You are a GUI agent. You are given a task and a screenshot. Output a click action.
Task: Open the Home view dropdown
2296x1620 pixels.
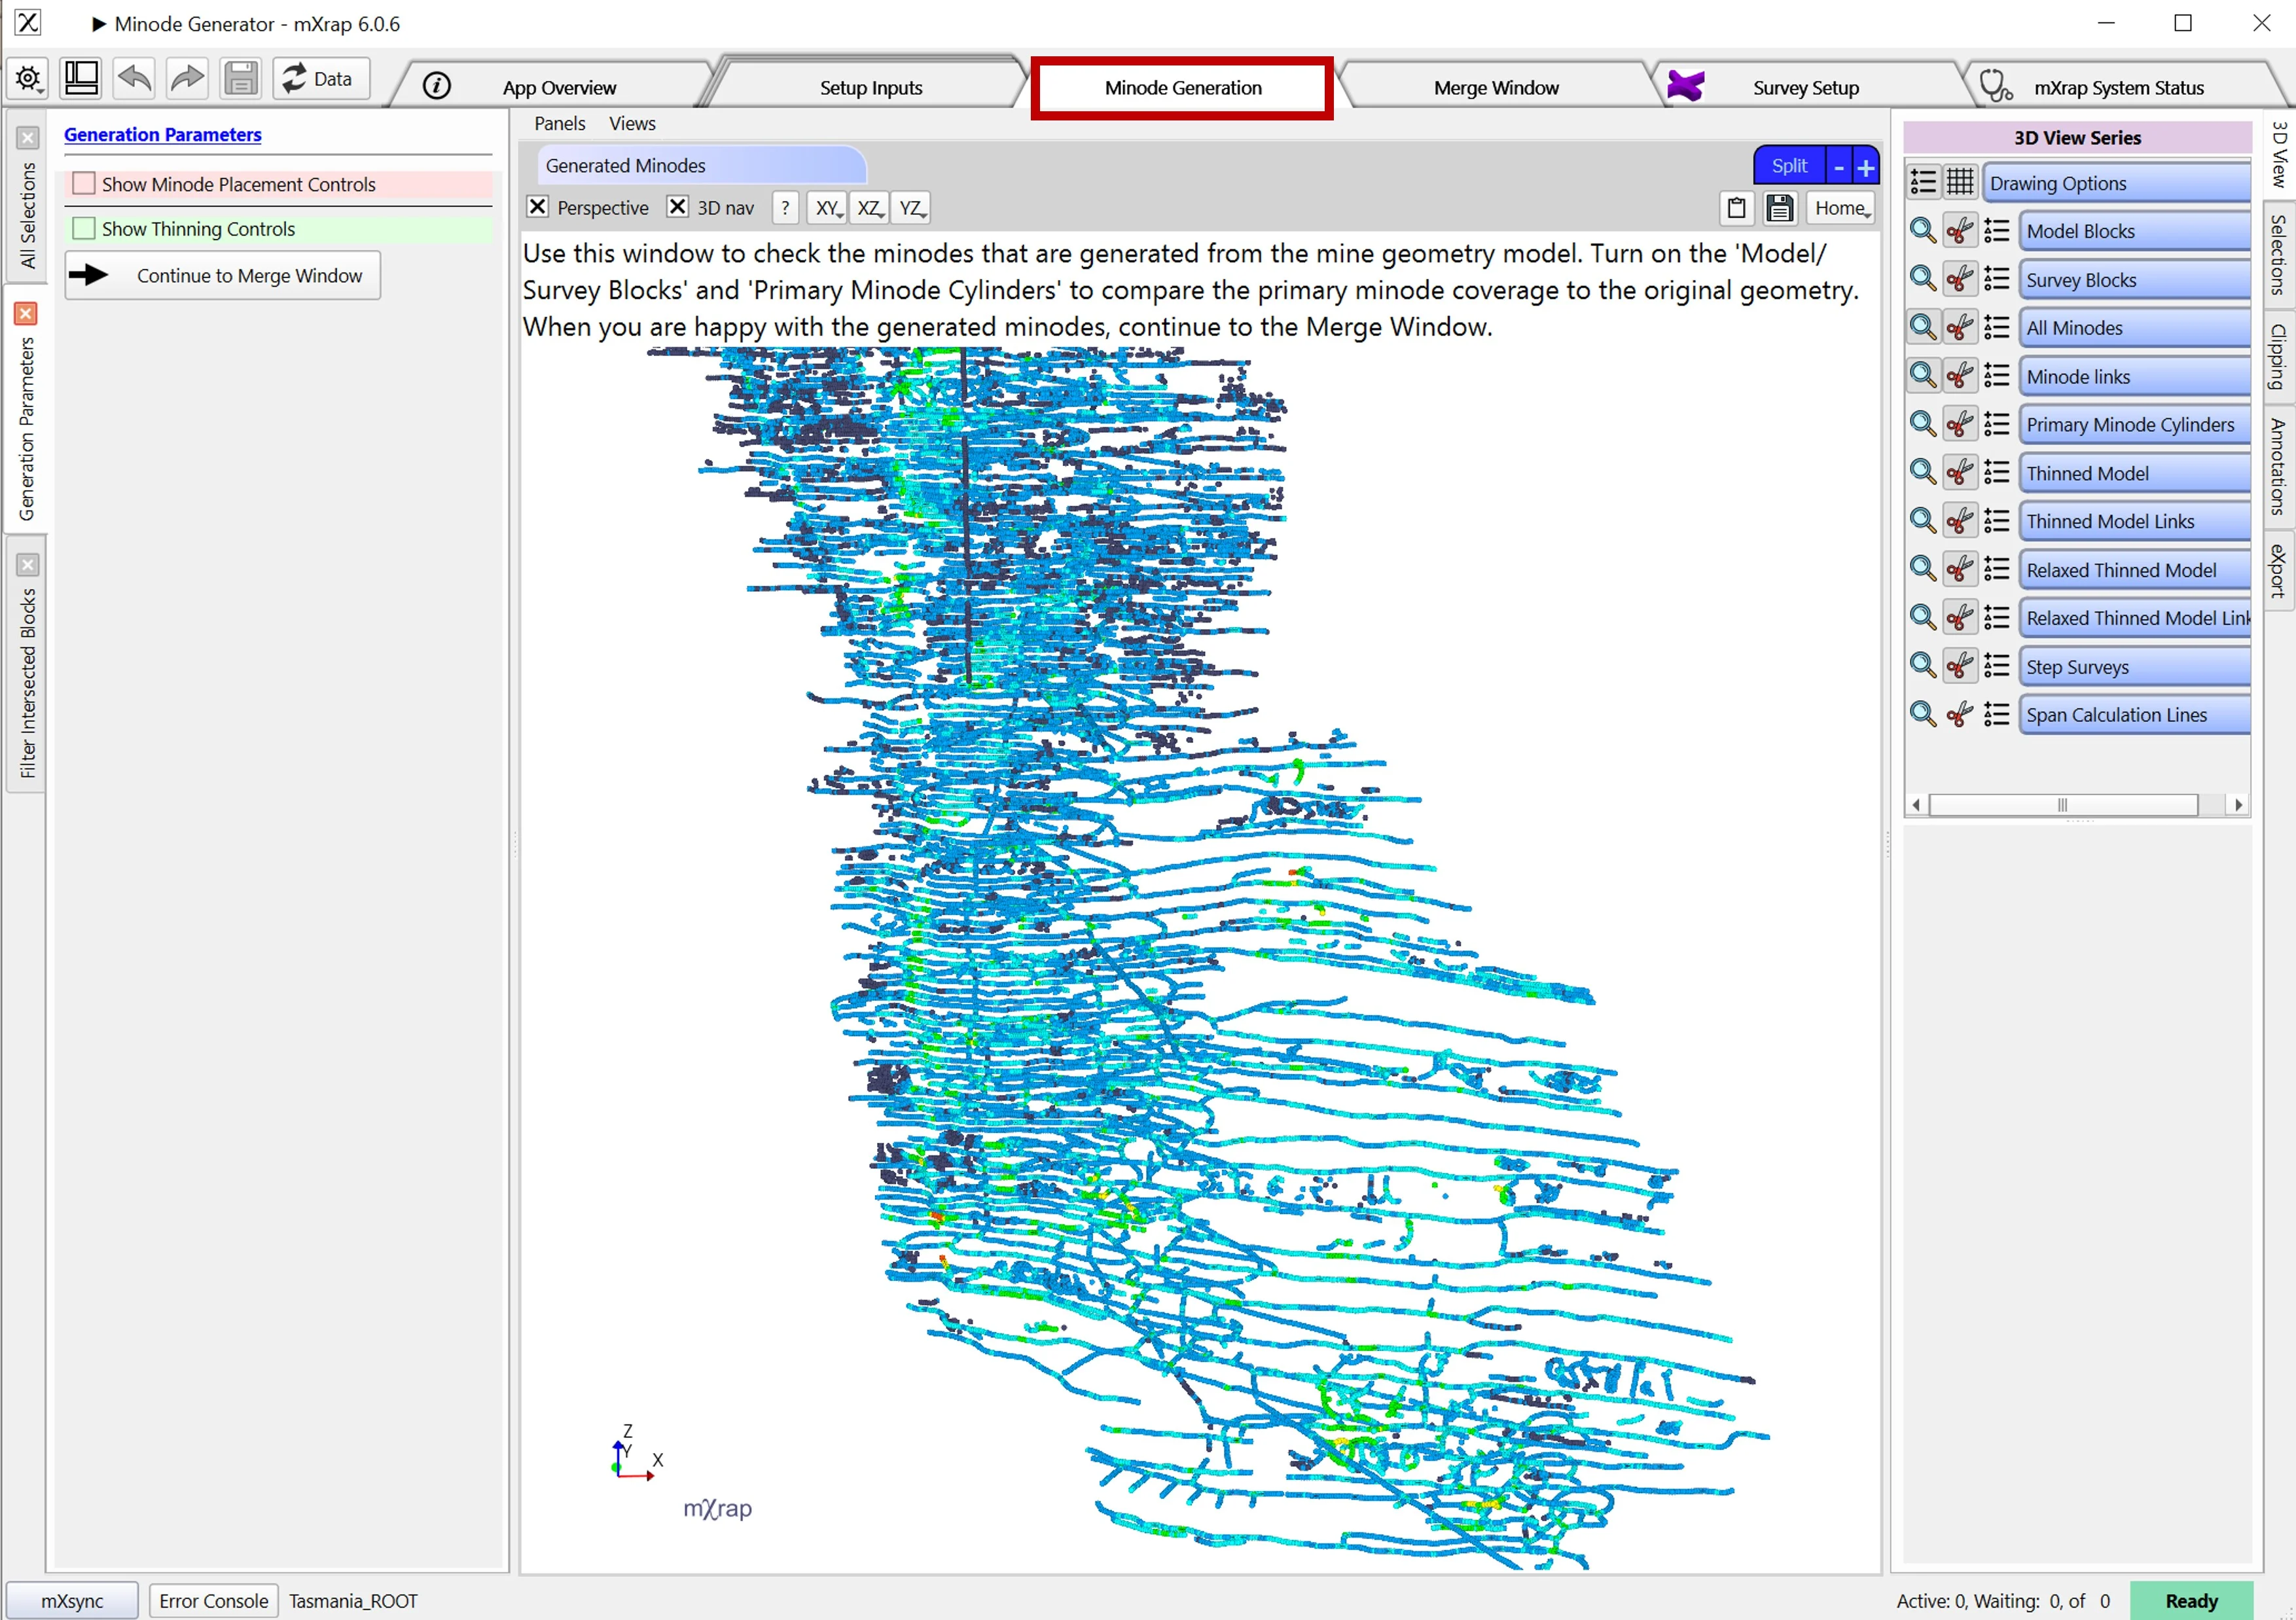click(1841, 208)
